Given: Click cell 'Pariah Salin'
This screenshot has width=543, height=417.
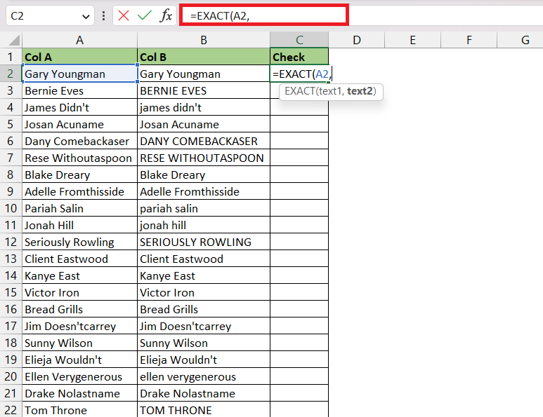Looking at the screenshot, I should [x=79, y=208].
